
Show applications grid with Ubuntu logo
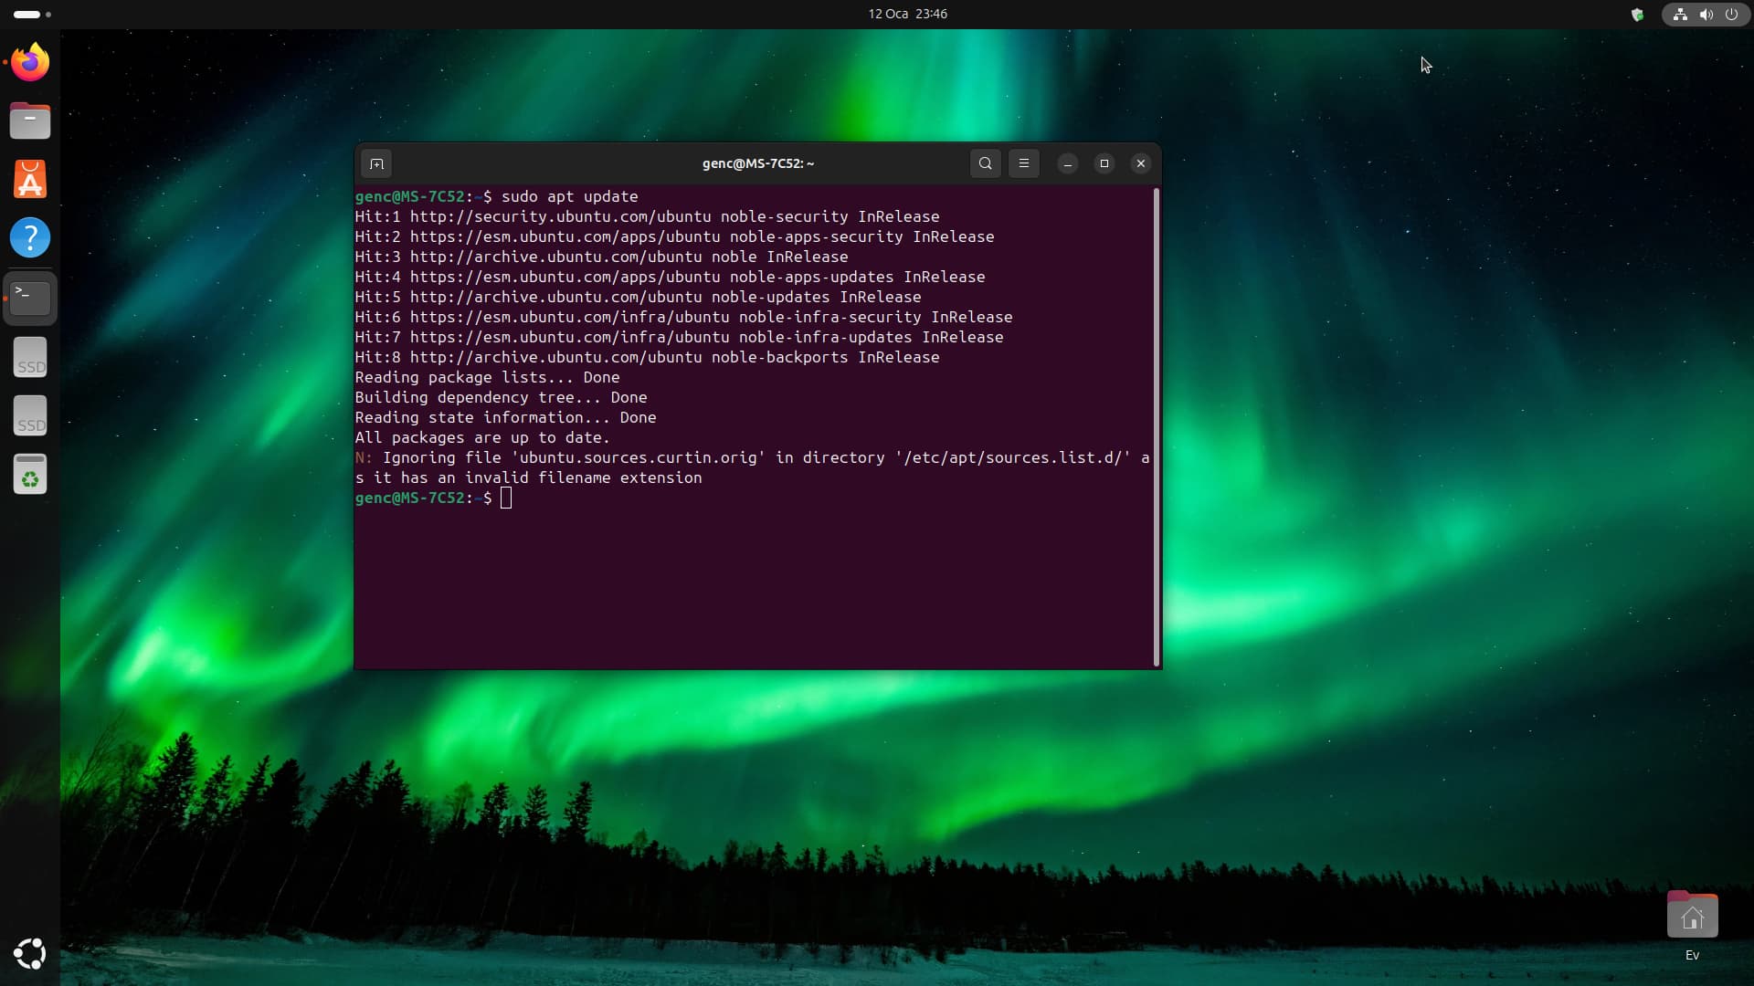click(x=30, y=953)
